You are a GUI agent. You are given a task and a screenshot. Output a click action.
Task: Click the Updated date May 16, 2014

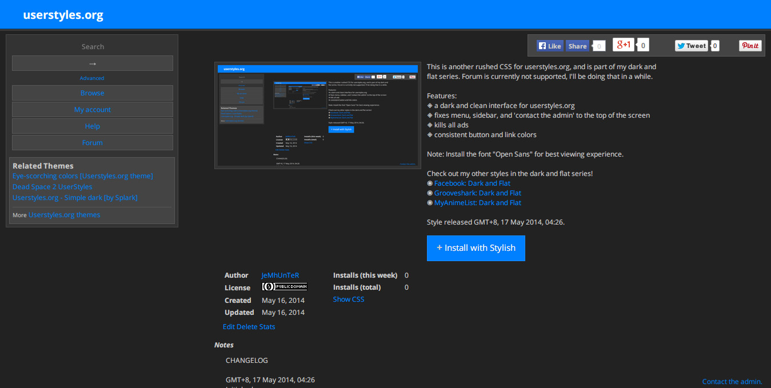pos(283,313)
